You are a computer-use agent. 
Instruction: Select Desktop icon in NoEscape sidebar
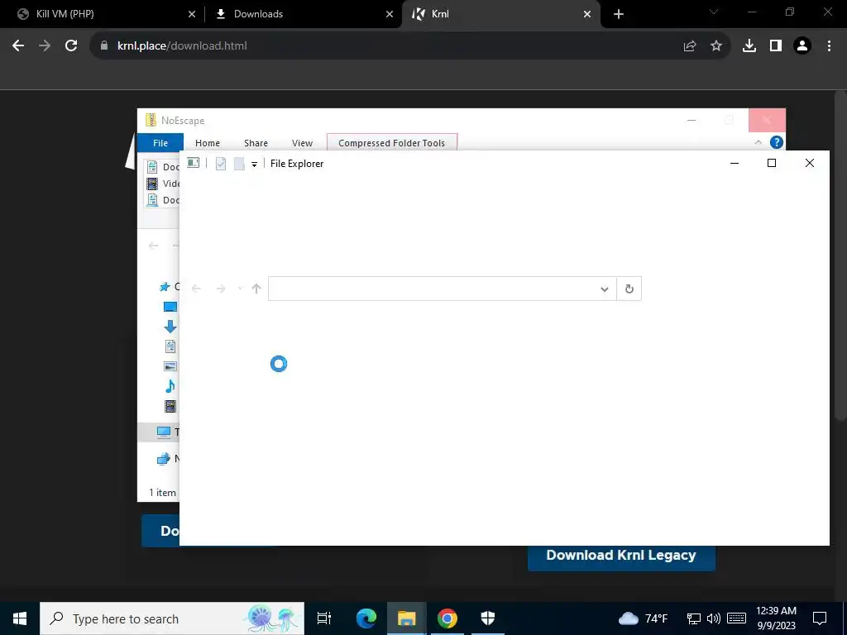170,307
